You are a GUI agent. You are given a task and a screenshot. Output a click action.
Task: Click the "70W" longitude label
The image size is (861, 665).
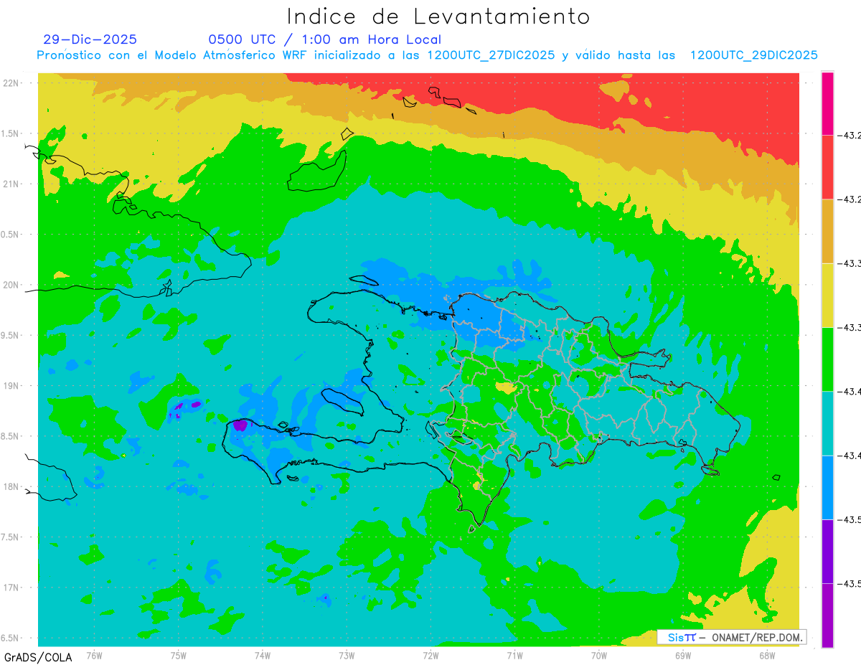coord(599,655)
